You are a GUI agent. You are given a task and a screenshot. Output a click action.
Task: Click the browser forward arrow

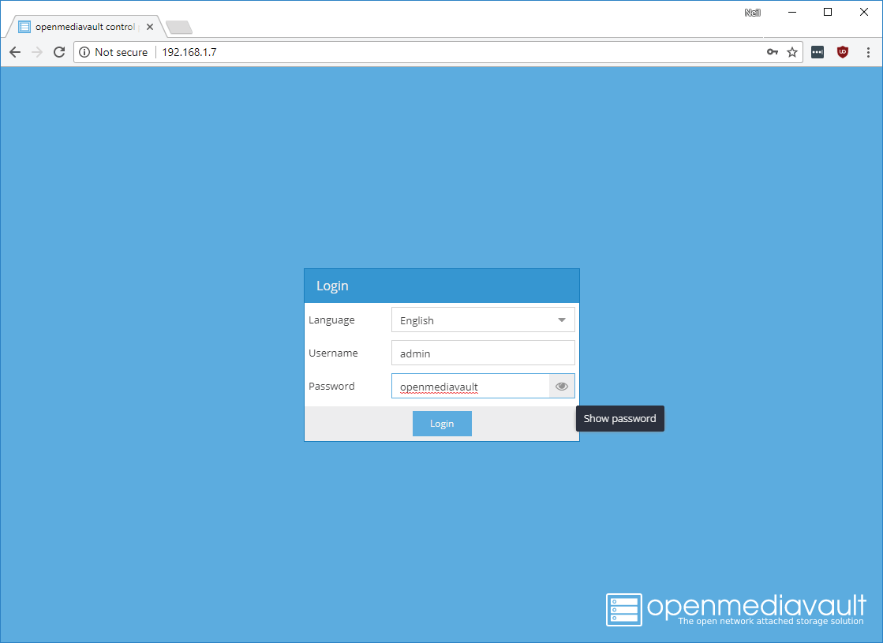(x=37, y=52)
